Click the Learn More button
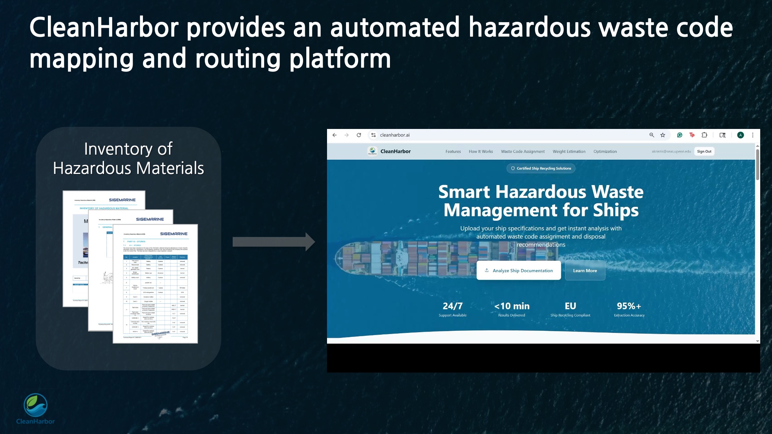 pos(585,270)
